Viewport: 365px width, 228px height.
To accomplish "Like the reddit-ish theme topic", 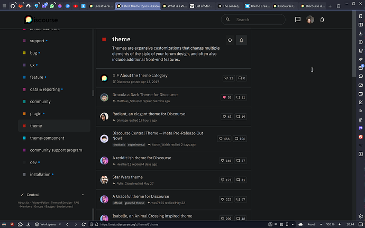I will tap(226, 160).
